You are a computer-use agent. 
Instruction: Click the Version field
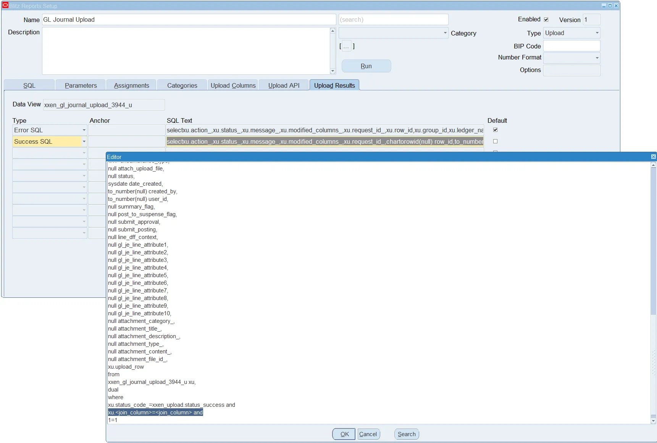click(x=591, y=19)
